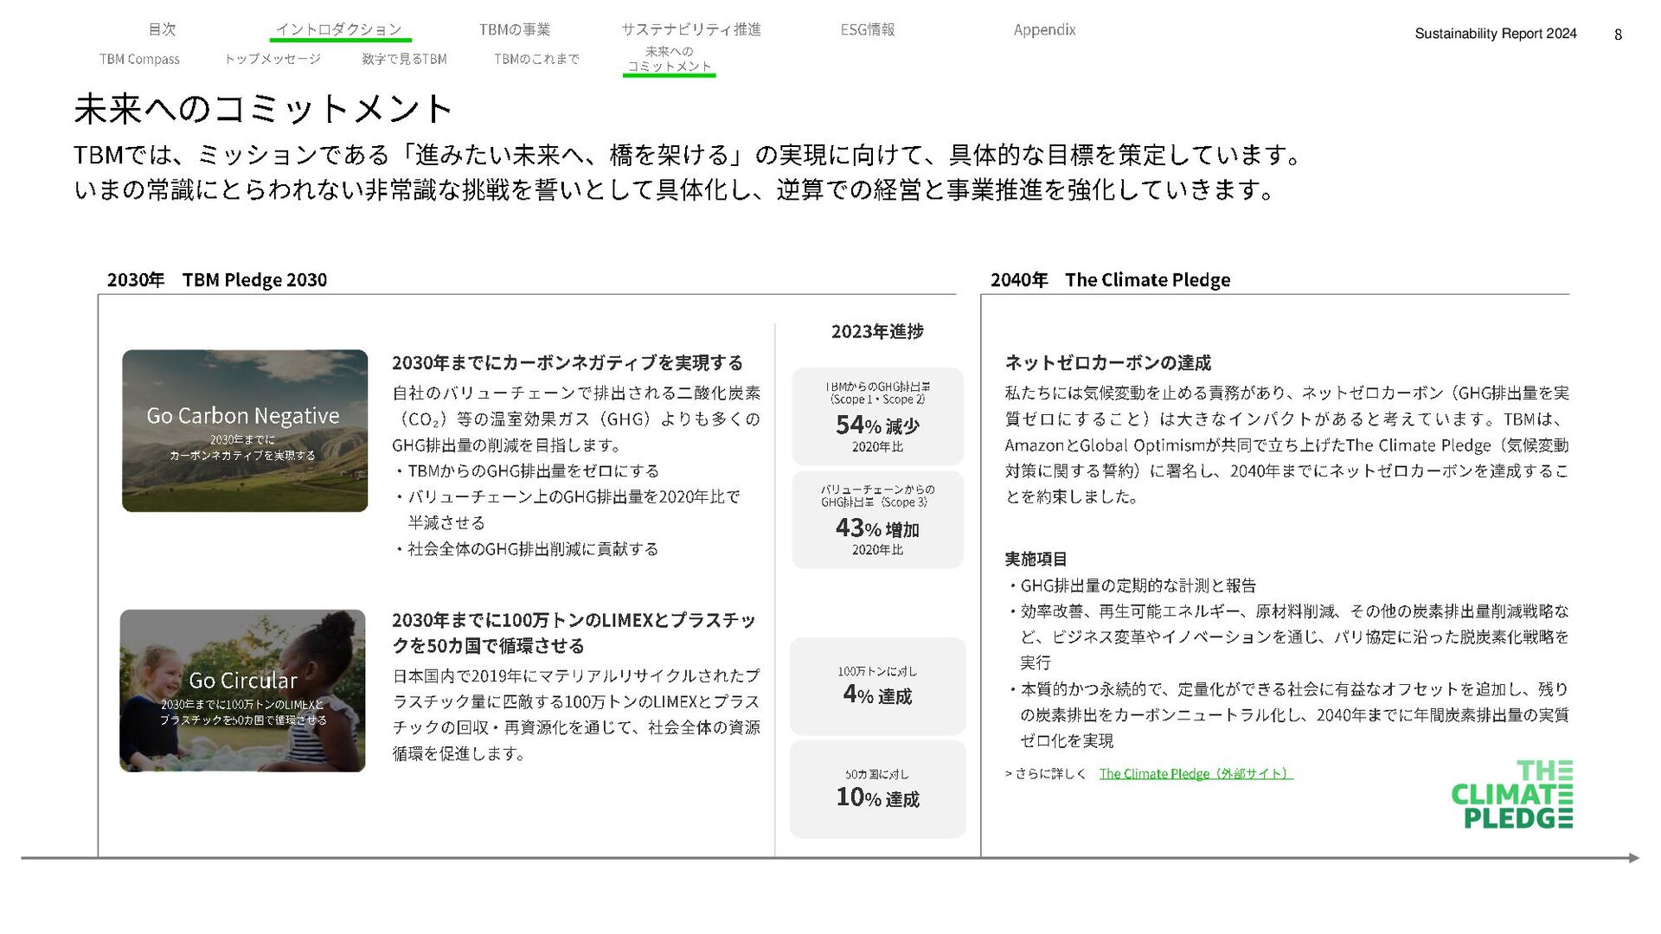Open the Appendix tab
1661x934 pixels.
click(x=1044, y=29)
